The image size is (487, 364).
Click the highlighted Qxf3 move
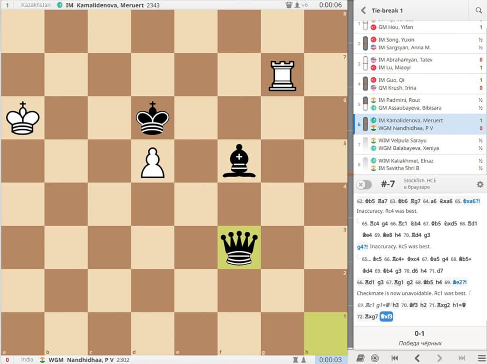click(x=386, y=316)
